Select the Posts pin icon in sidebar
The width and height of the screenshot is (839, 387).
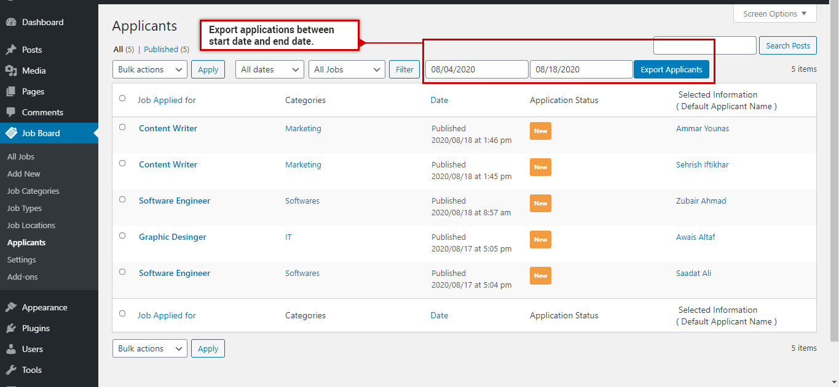(14, 50)
